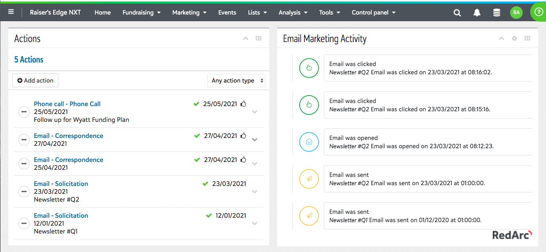Select the 08:16:02 email clicked activity card
Image resolution: width=546 pixels, height=252 pixels.
point(428,68)
